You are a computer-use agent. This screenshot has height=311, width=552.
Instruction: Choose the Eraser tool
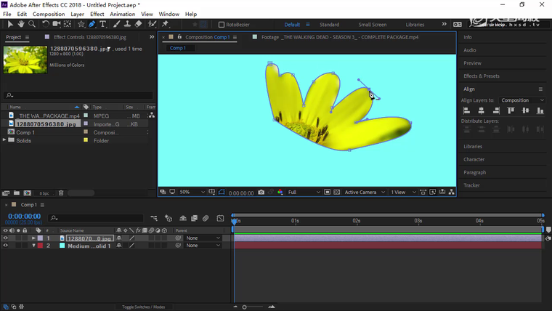[x=138, y=24]
